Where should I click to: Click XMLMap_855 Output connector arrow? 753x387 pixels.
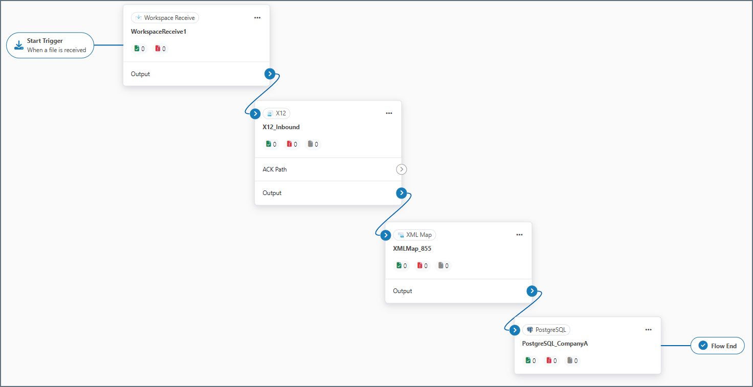pyautogui.click(x=532, y=291)
